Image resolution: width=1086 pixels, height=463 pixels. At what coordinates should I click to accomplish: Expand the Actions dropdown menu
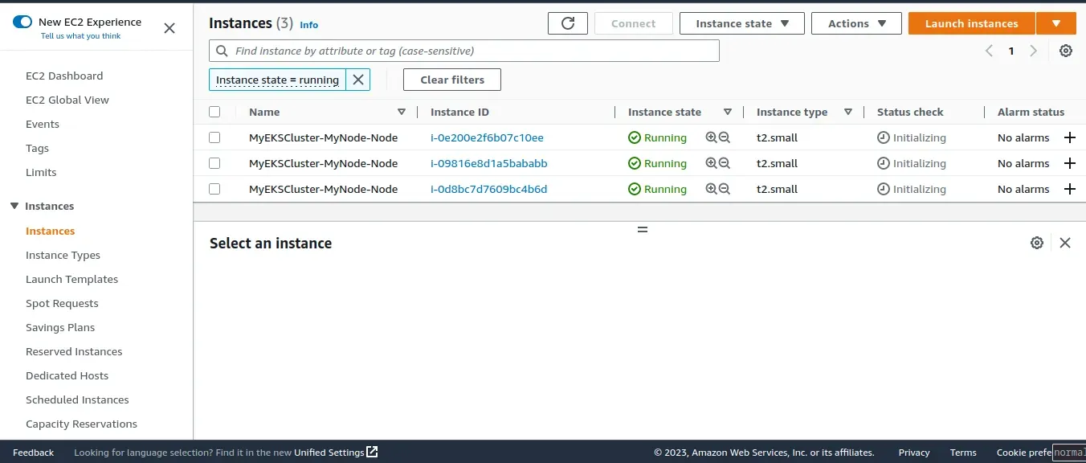[x=856, y=23]
